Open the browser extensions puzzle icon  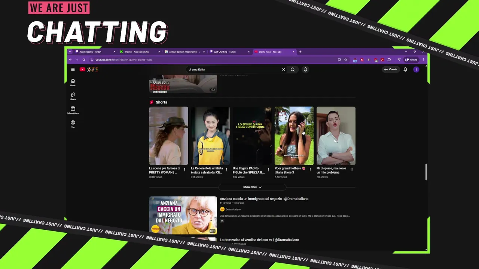(389, 60)
